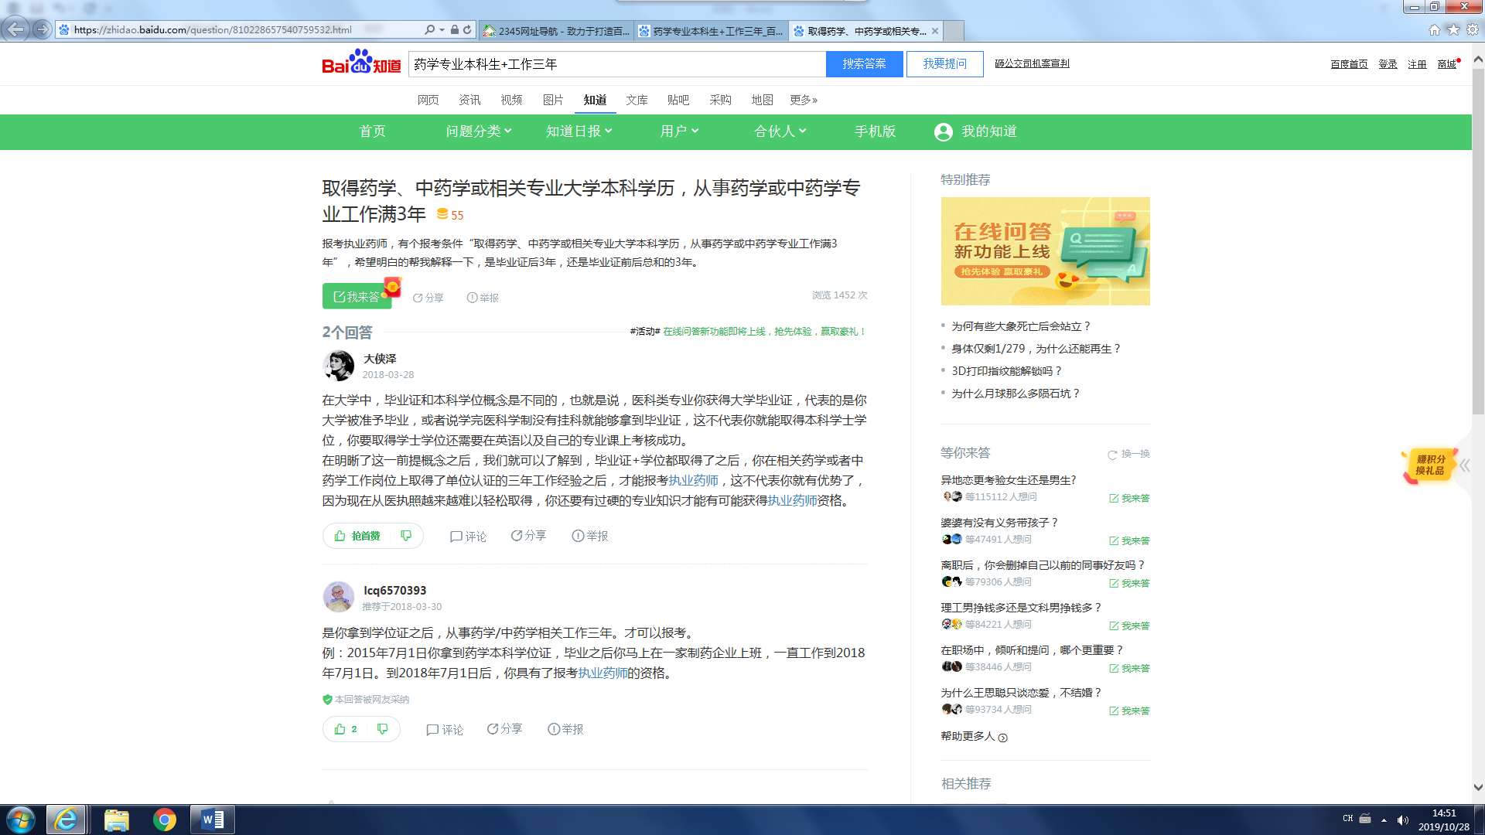Click the thumbs-down icon on lcq6570393's answer

click(383, 729)
